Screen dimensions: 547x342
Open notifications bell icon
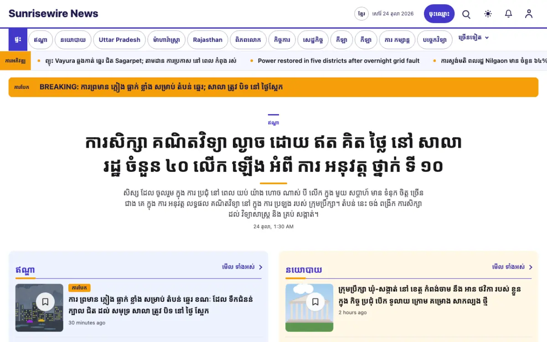pos(509,14)
